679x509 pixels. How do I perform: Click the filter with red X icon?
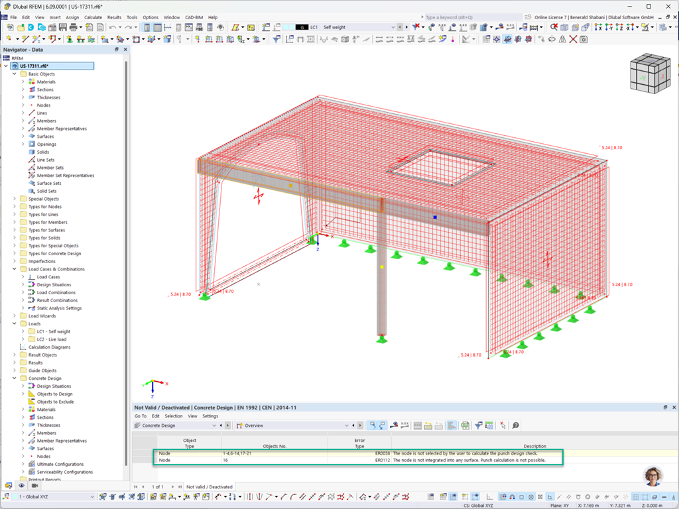coord(416,27)
